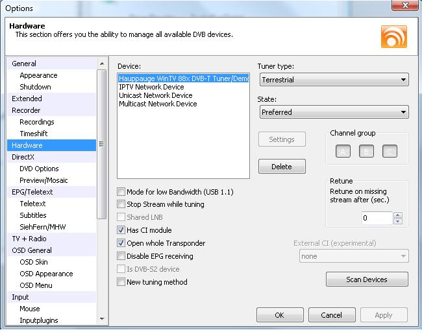Image resolution: width=422 pixels, height=332 pixels.
Task: Click the Scan Devices button
Action: pos(367,279)
